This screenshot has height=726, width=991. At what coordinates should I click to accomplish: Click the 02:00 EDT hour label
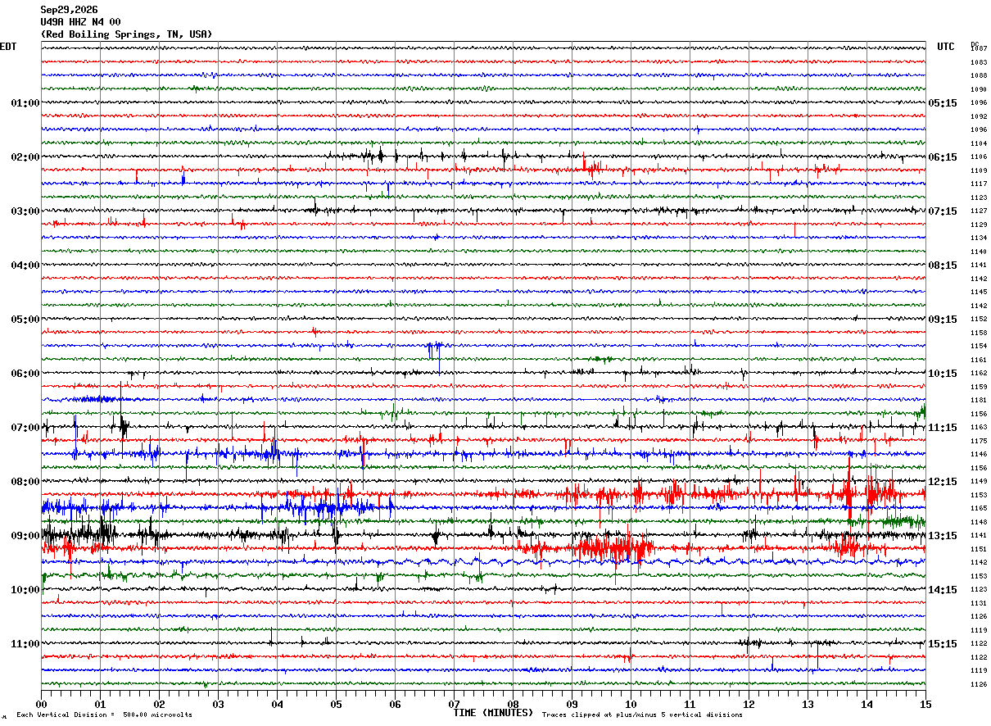pyautogui.click(x=25, y=157)
